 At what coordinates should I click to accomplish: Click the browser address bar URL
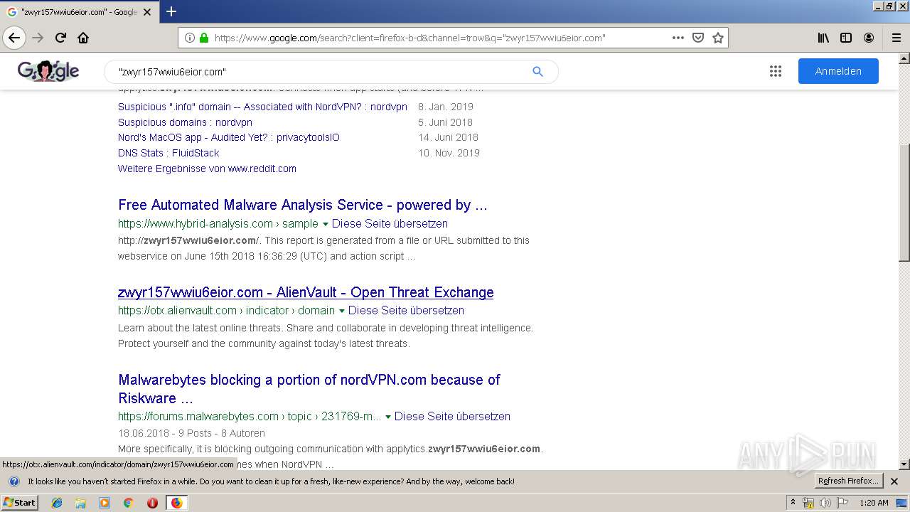point(409,38)
